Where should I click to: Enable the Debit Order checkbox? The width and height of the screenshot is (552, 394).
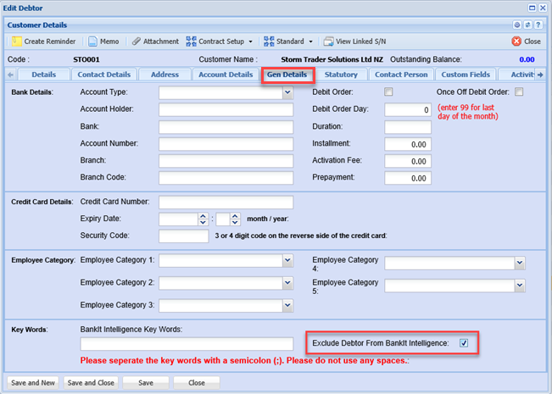coord(389,92)
